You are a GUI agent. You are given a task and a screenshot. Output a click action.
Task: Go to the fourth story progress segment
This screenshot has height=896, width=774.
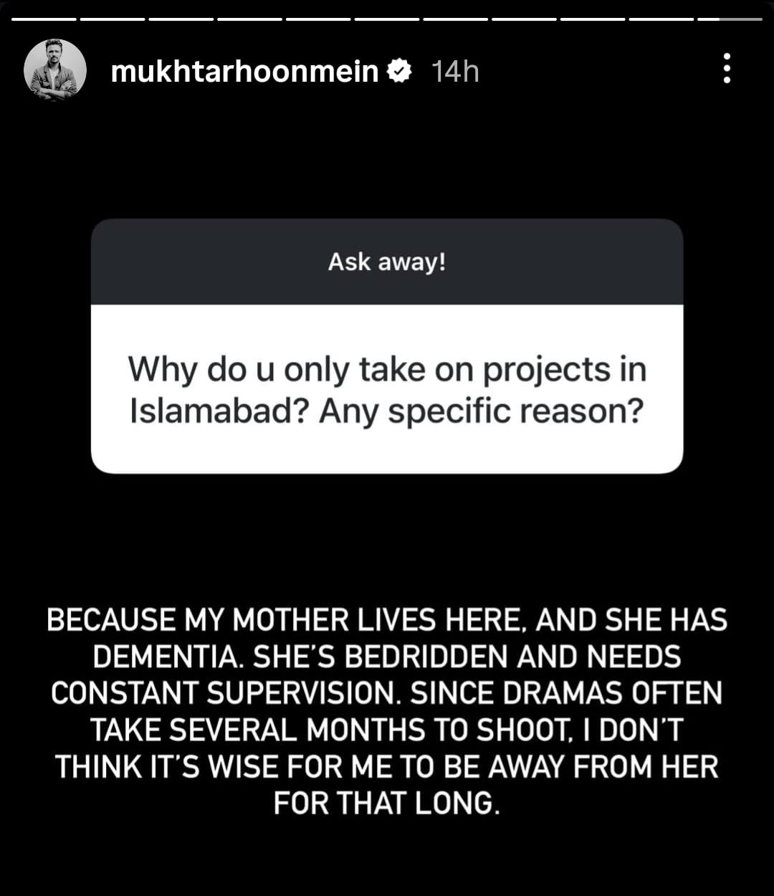coord(250,19)
